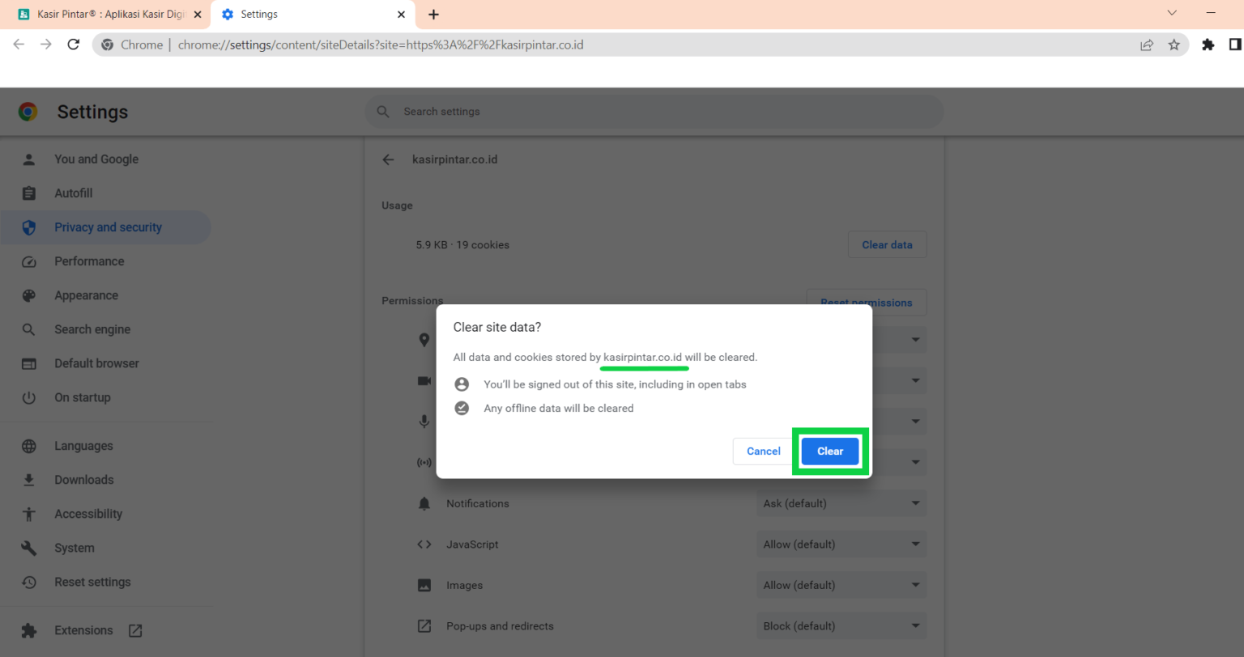Confirm clearing by clicking Clear

(x=829, y=451)
